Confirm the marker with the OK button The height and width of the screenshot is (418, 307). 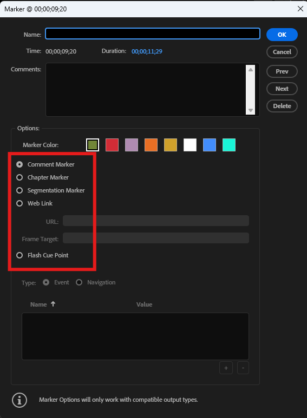[282, 35]
